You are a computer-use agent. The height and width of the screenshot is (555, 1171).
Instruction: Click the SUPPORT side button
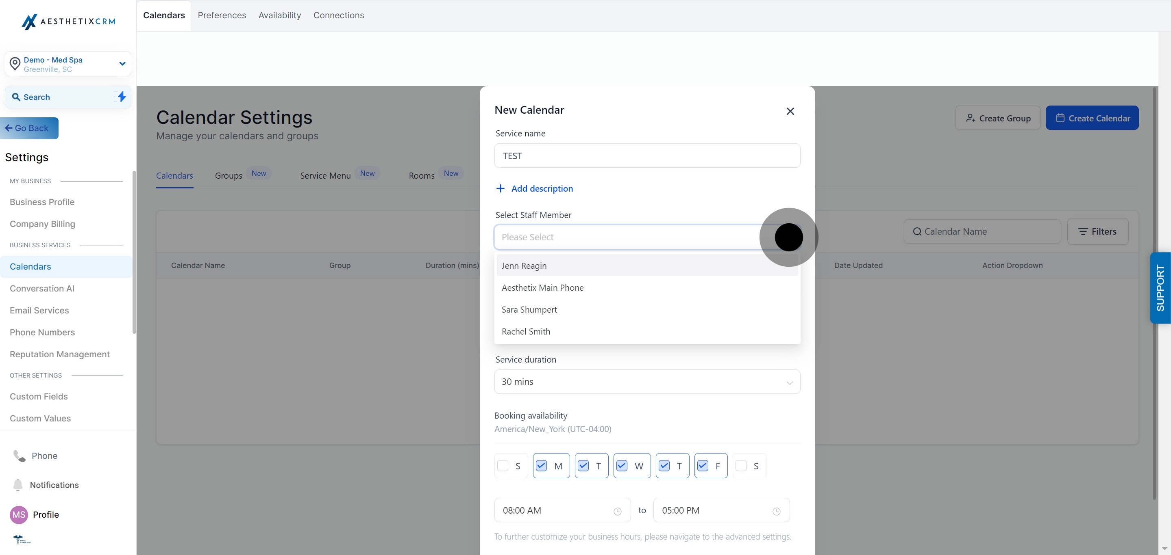point(1160,288)
